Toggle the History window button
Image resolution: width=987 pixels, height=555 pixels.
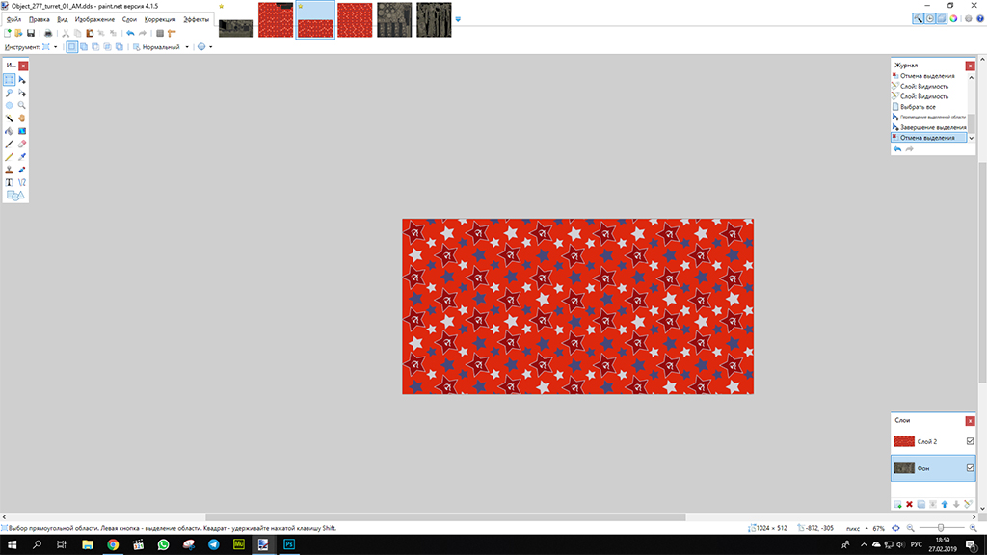coord(928,18)
